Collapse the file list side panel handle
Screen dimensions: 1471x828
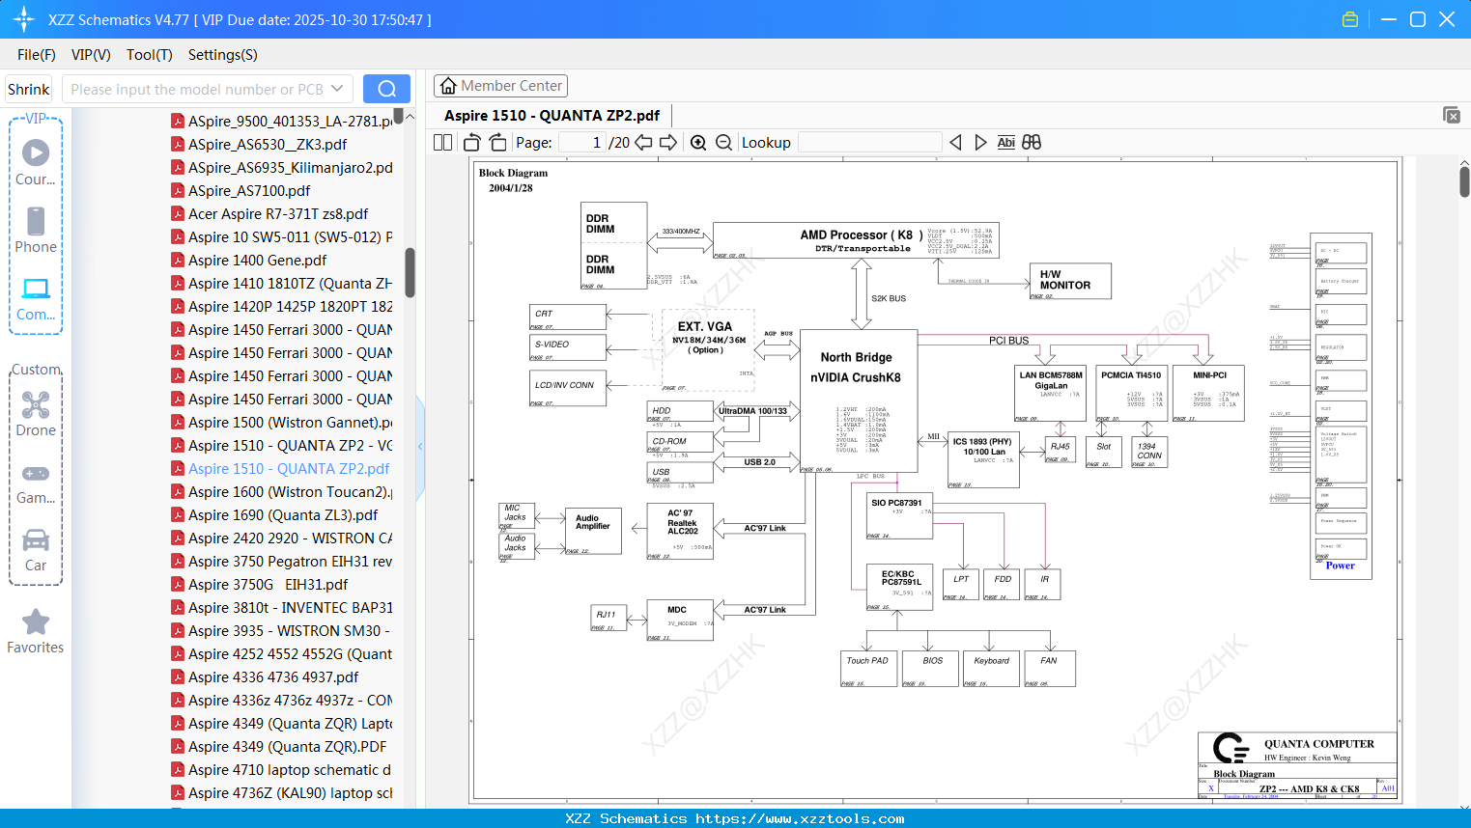[420, 446]
